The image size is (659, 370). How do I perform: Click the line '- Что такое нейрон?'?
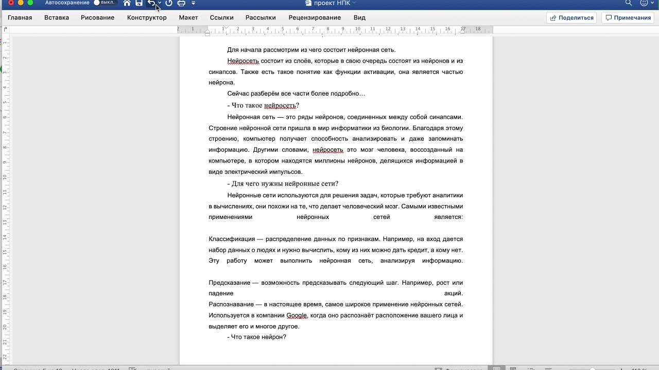click(256, 337)
